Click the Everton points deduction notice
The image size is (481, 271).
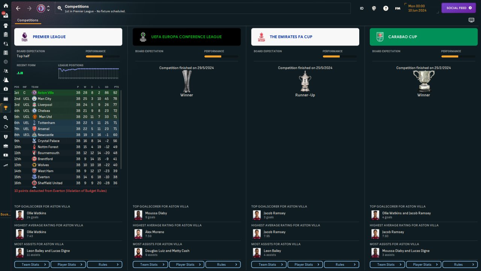coord(61,191)
